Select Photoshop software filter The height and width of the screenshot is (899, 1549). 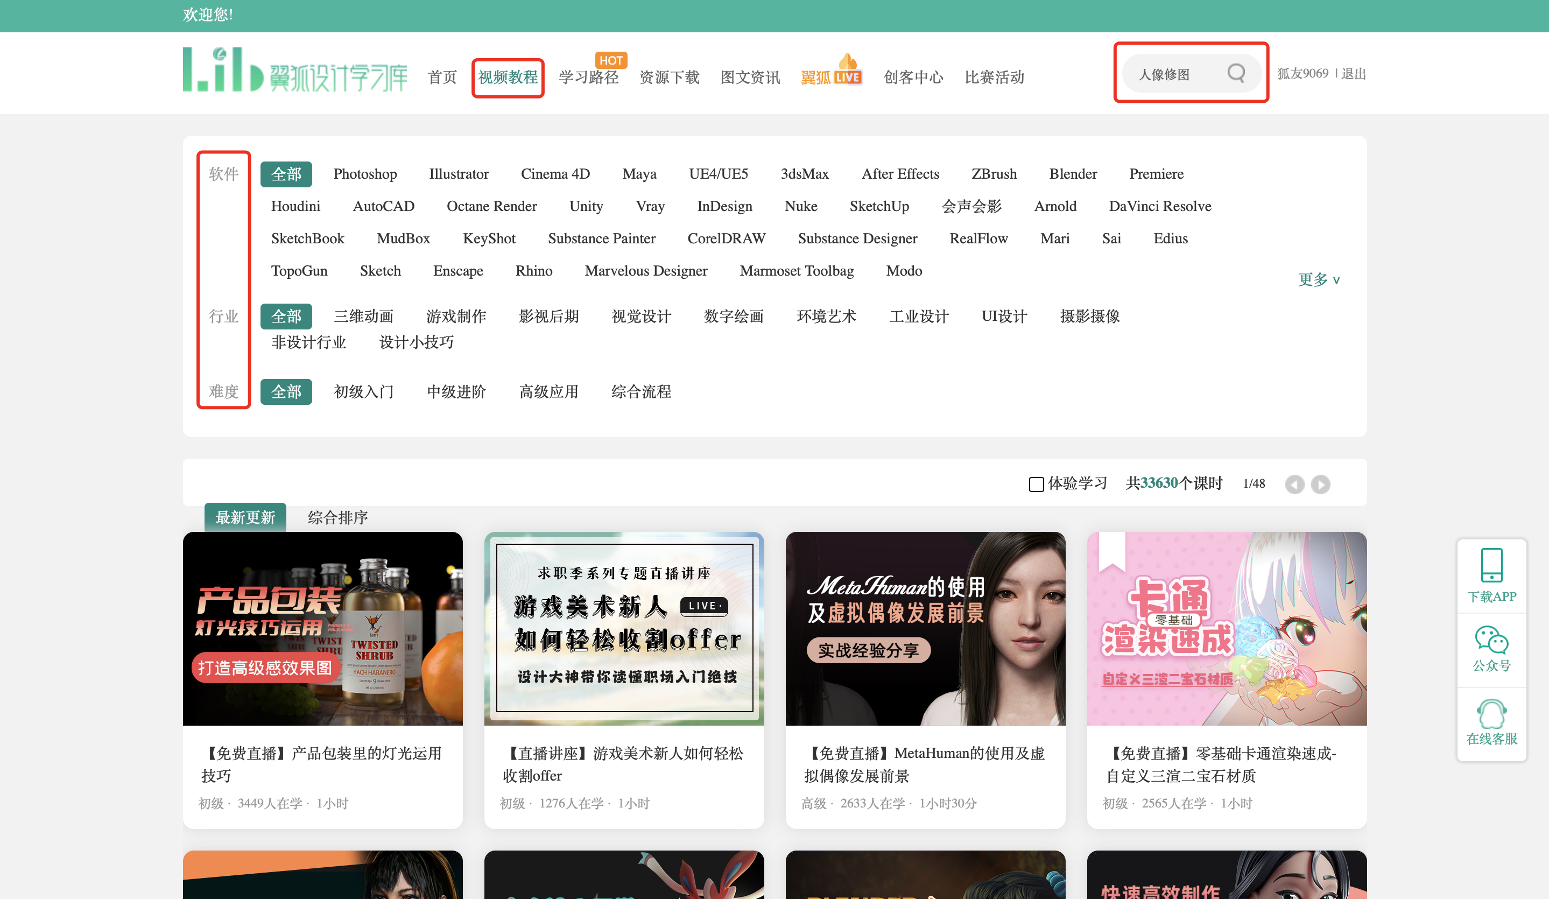click(x=365, y=174)
